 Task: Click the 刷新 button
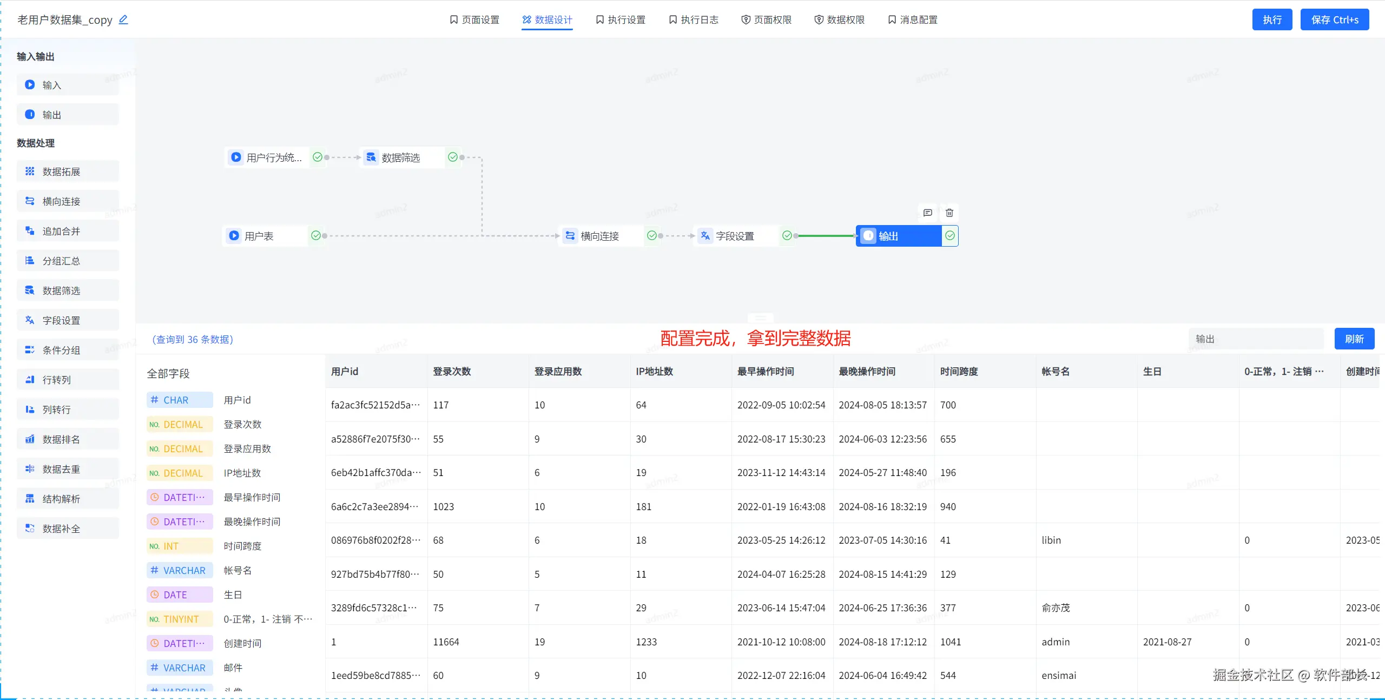point(1354,339)
